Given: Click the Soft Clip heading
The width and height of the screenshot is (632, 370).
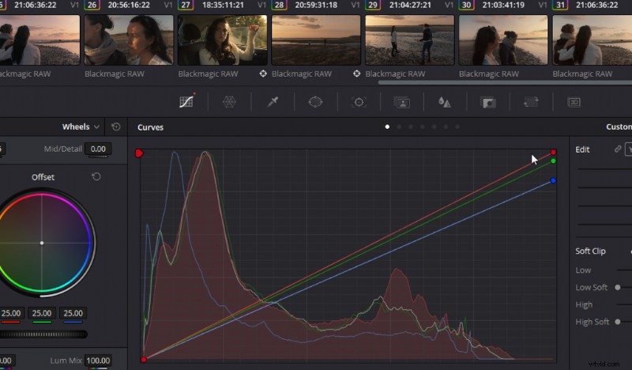Looking at the screenshot, I should pyautogui.click(x=590, y=251).
